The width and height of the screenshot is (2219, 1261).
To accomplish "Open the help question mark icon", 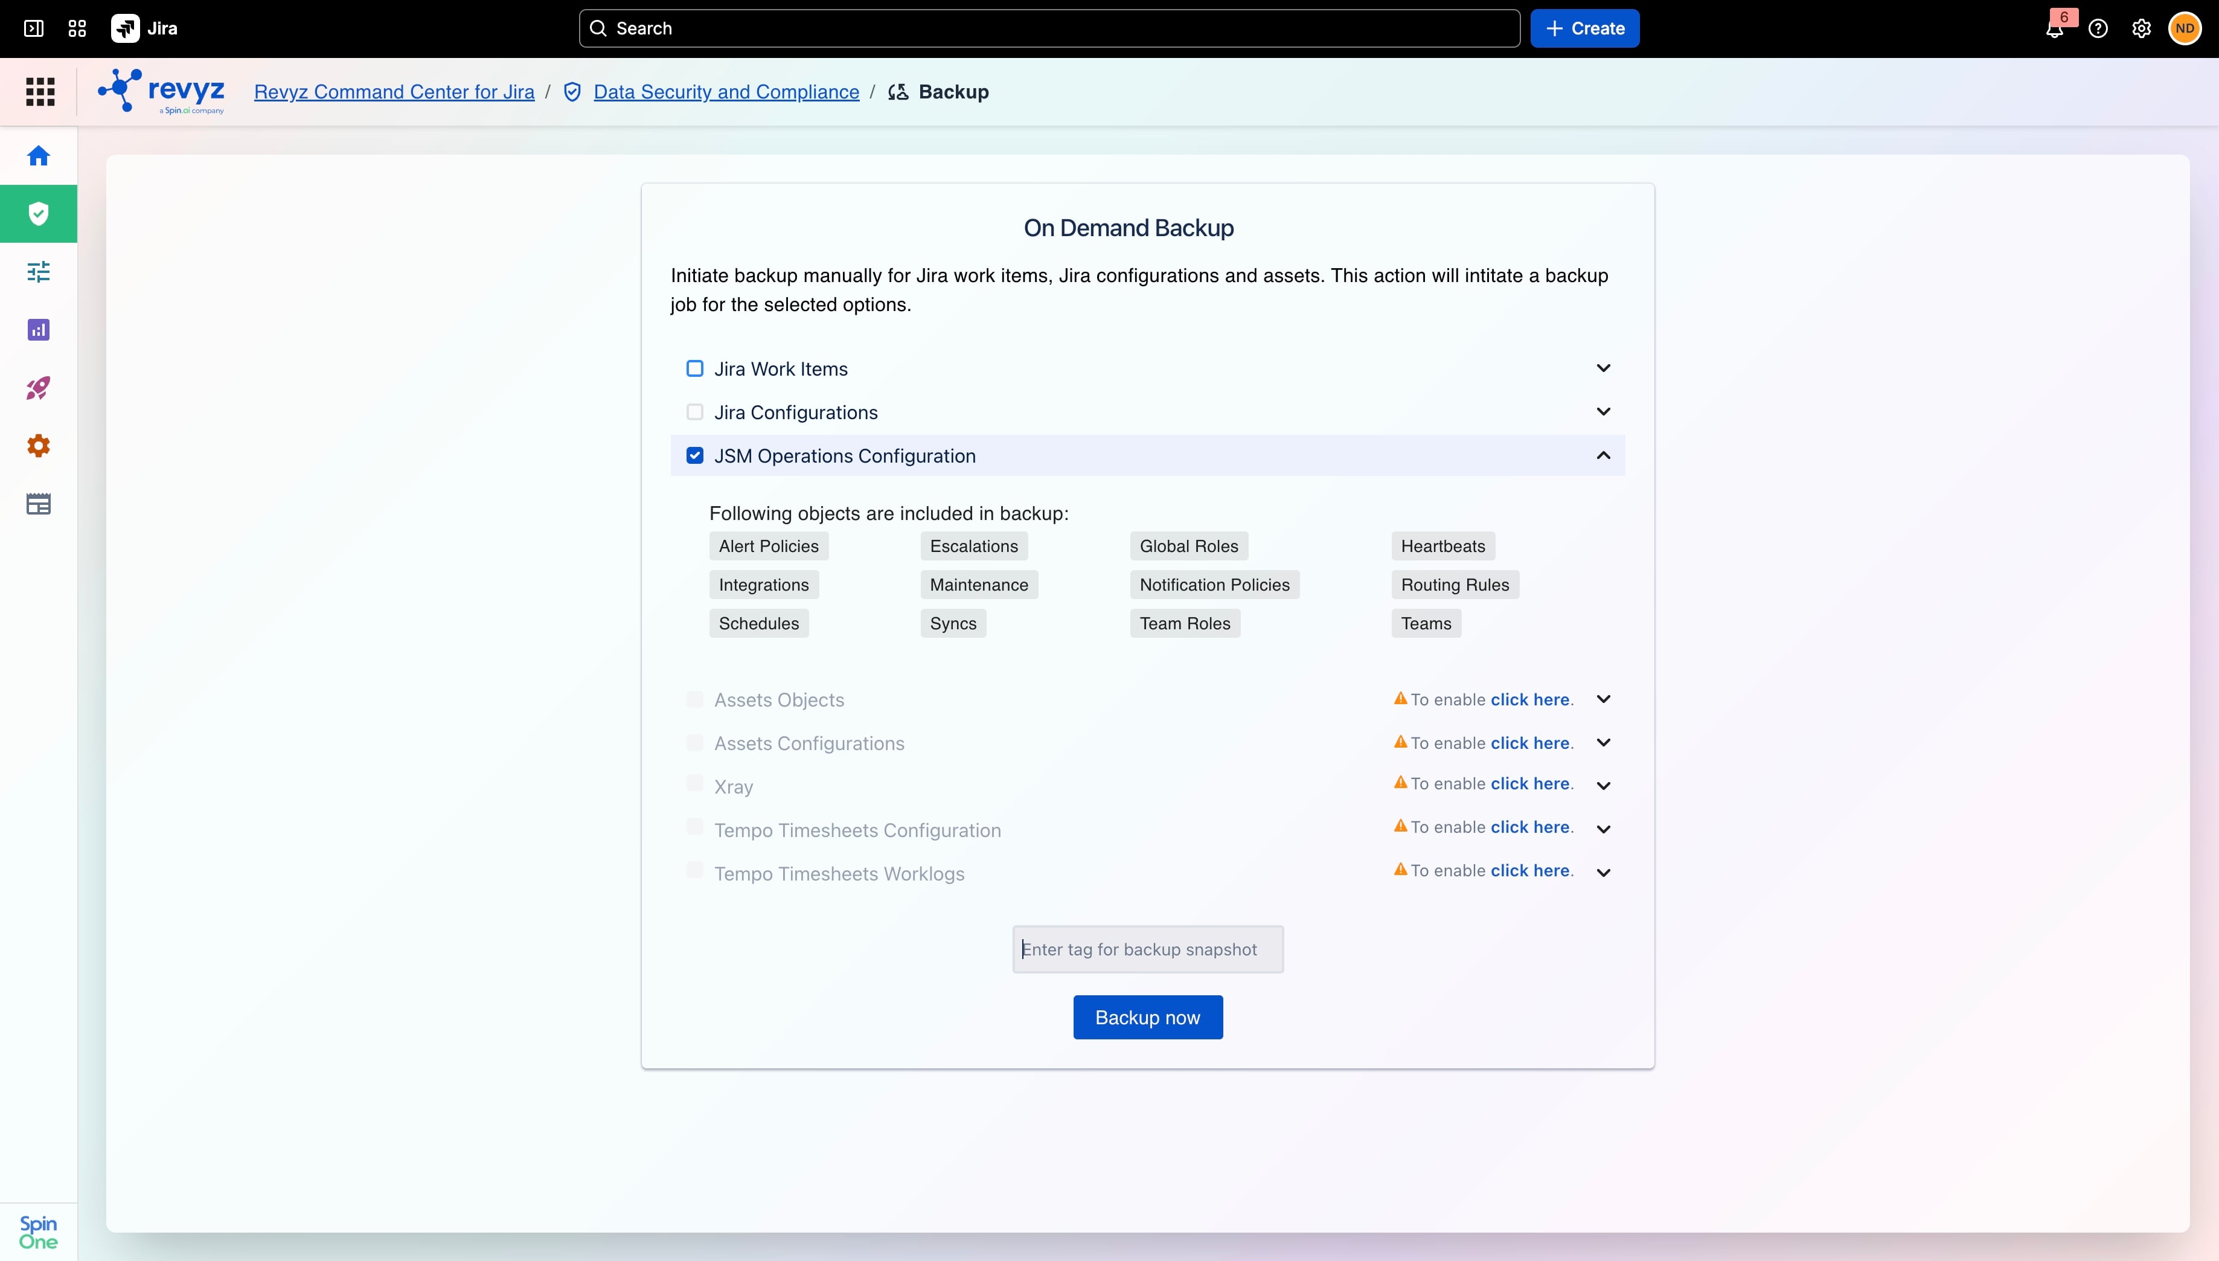I will [2098, 28].
